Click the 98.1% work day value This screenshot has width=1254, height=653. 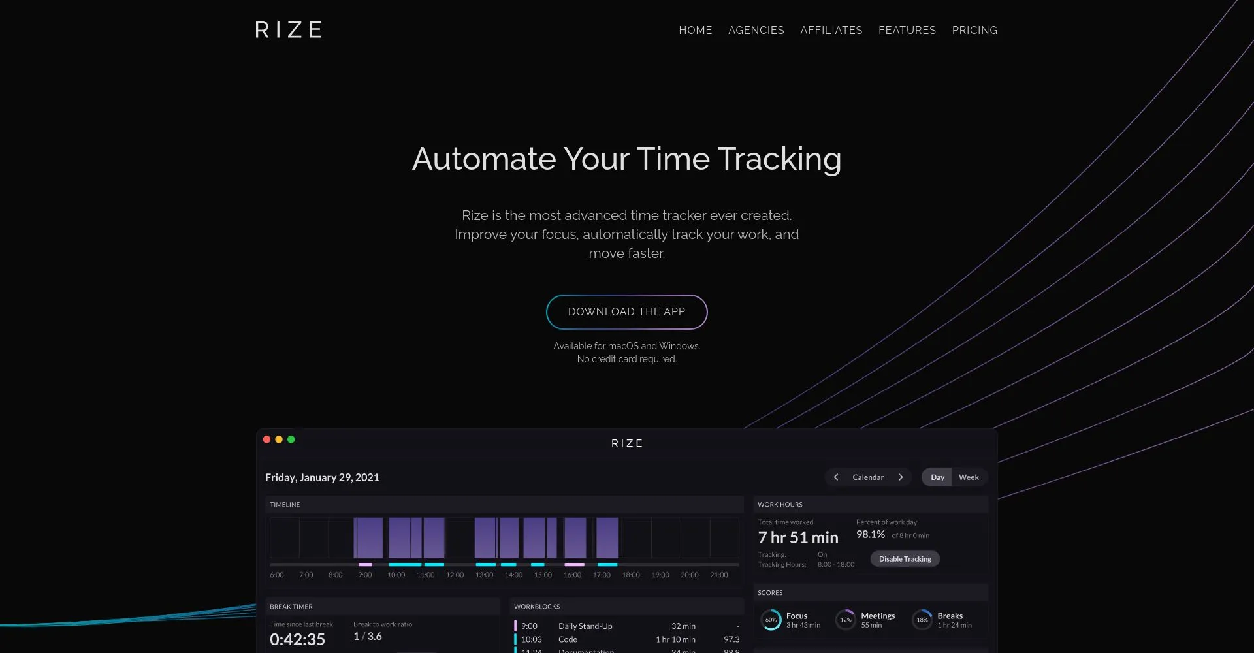pyautogui.click(x=871, y=535)
